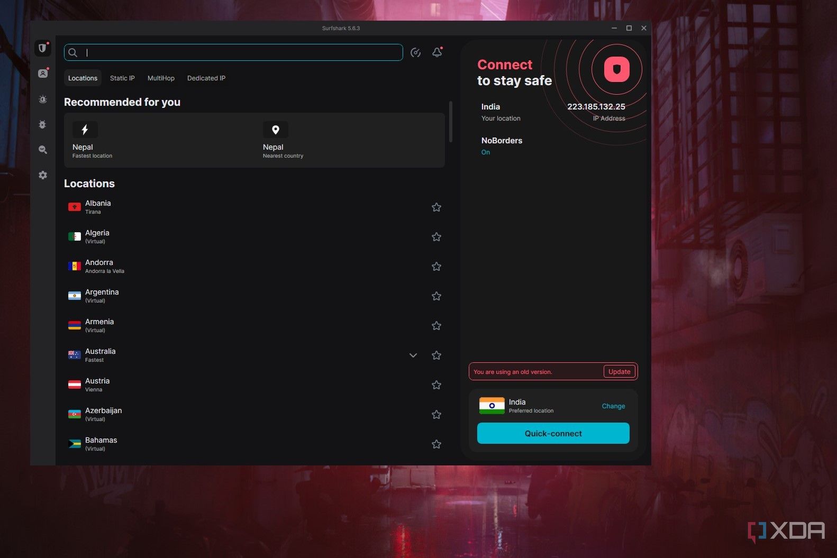Click the Albania flag icon
The image size is (837, 558).
click(x=75, y=207)
